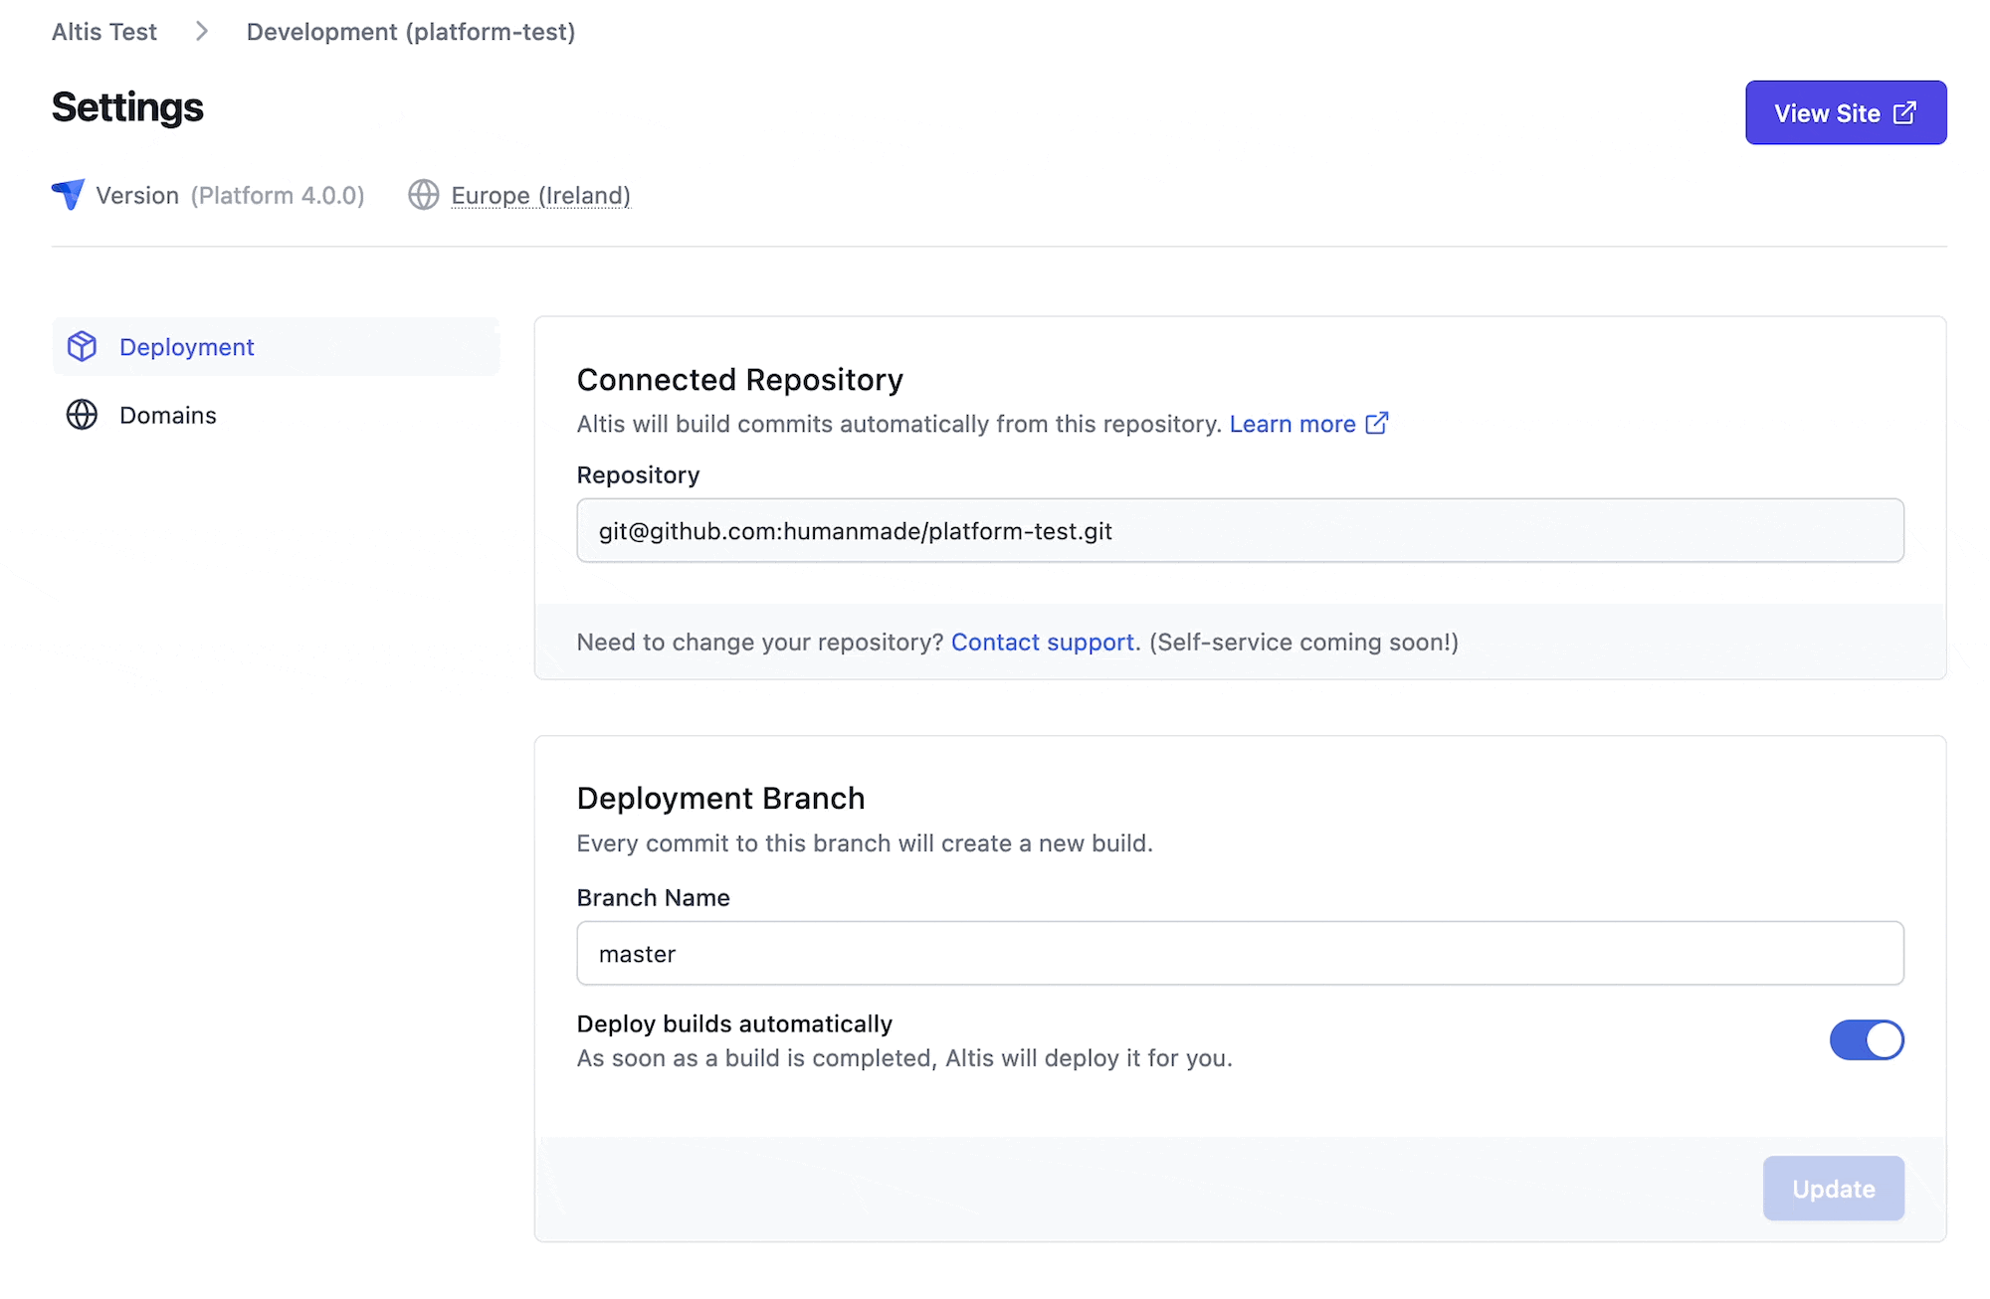Open the Learn more link
The height and width of the screenshot is (1299, 1990).
1293,423
